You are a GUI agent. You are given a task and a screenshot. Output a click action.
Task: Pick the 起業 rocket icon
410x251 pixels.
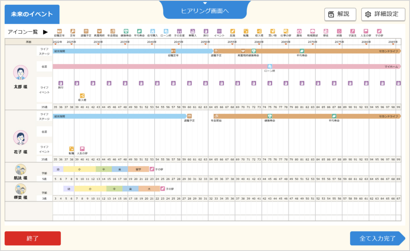[x=233, y=31]
